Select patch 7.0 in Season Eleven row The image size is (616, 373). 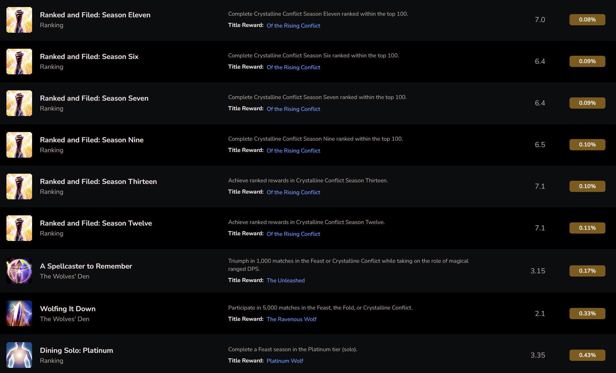[x=540, y=20]
